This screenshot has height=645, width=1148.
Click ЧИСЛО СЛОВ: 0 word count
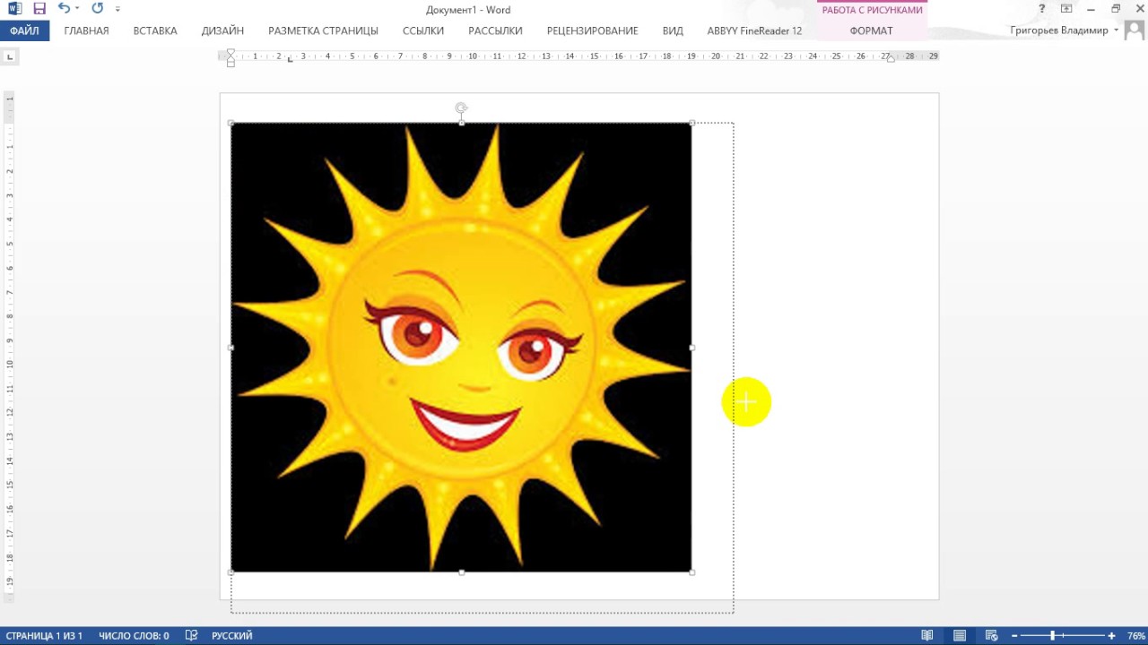pos(134,635)
